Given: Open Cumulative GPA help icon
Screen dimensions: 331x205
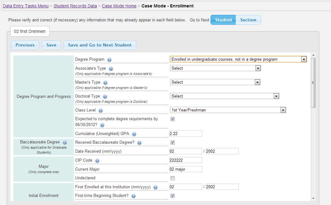Looking at the screenshot, I should 134,134.
